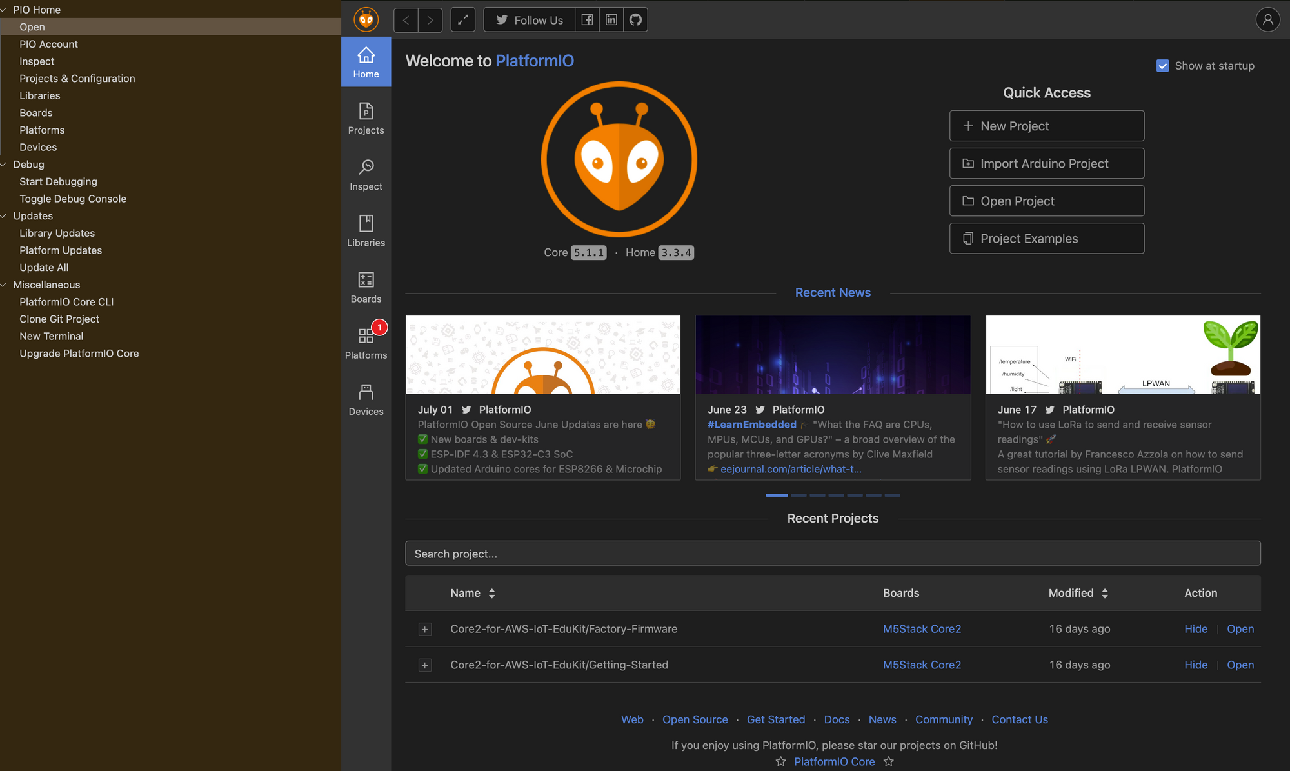This screenshot has width=1290, height=771.
Task: Collapse the Debug tree section
Action: tap(4, 165)
